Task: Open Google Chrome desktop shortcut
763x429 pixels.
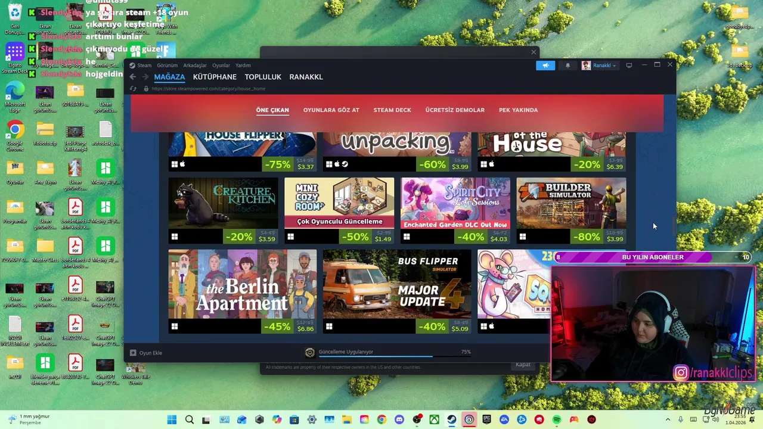Action: (15, 136)
